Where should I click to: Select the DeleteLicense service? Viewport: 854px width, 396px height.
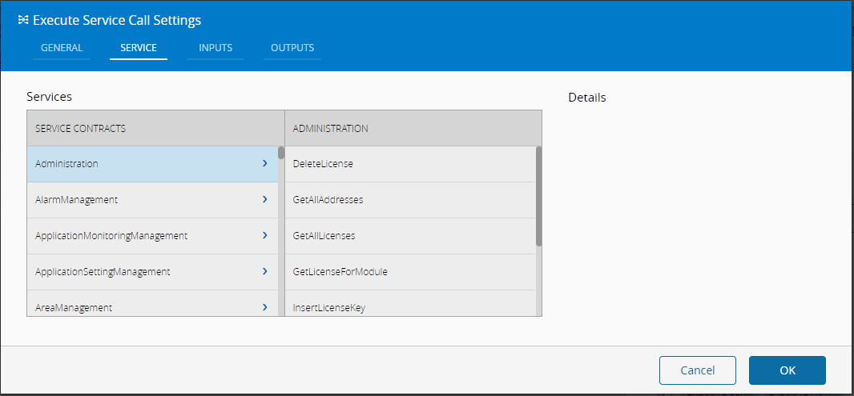324,164
